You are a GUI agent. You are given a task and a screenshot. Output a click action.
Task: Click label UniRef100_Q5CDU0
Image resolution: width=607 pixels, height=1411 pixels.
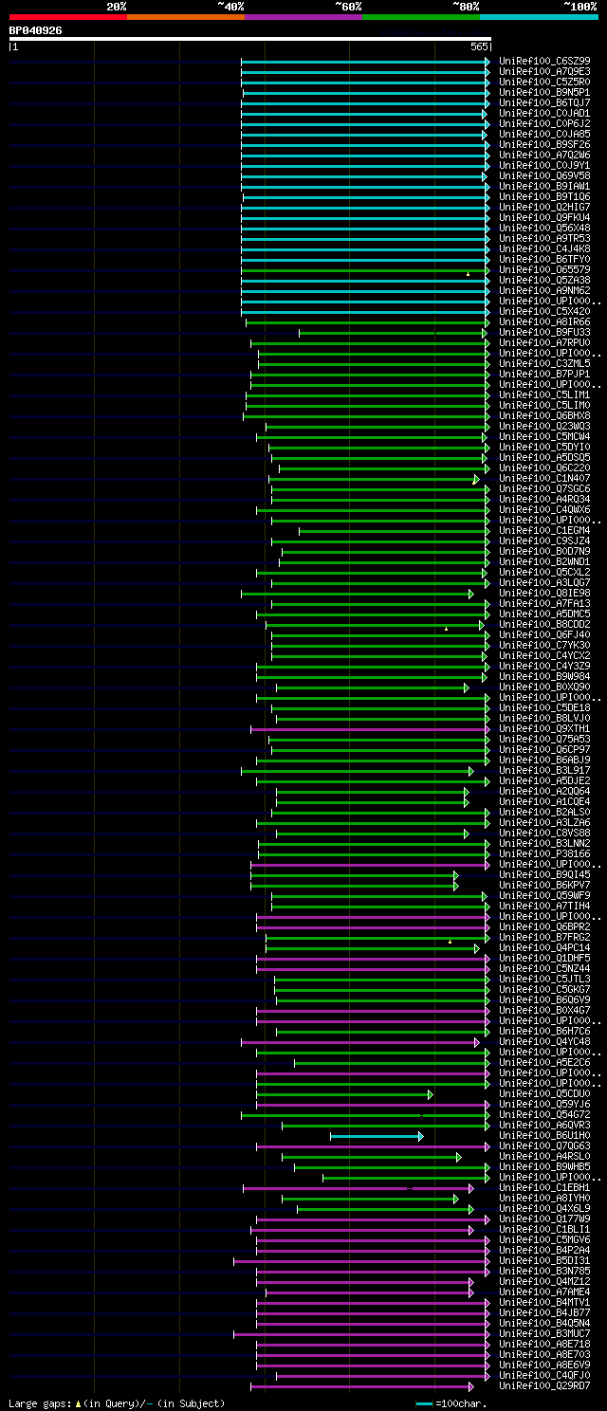pos(545,1093)
